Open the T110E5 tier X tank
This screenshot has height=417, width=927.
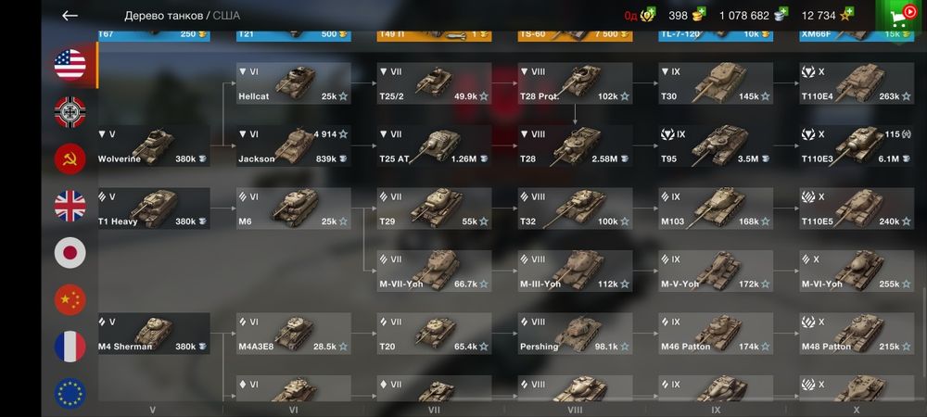point(857,208)
